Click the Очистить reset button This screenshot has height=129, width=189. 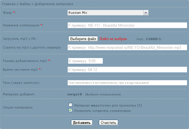(108, 123)
